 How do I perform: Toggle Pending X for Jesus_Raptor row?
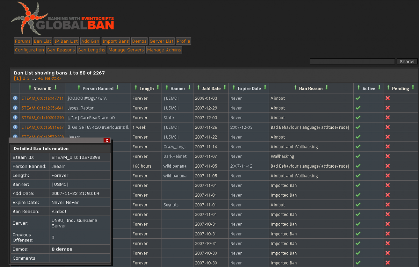pos(388,108)
